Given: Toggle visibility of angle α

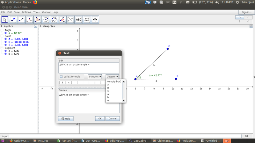Looking at the screenshot, I should pyautogui.click(x=5, y=33).
